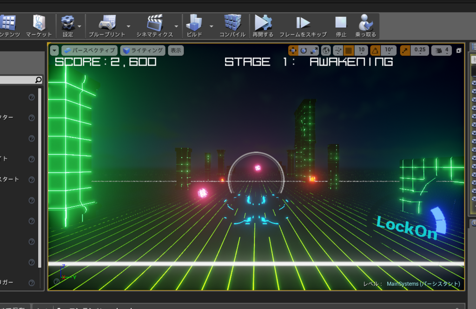Maximize or restore the viewport icon
Screen dimensions: 476x309
coord(459,50)
